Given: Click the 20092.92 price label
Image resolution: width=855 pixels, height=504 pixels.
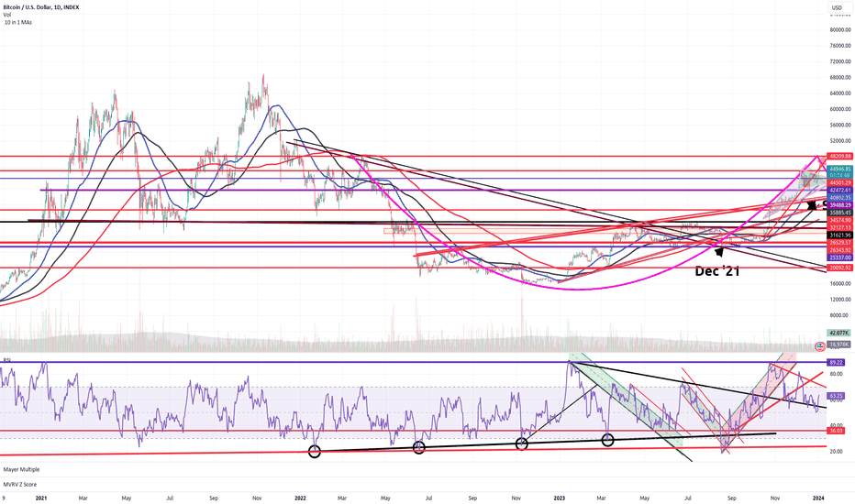Looking at the screenshot, I should tap(839, 268).
